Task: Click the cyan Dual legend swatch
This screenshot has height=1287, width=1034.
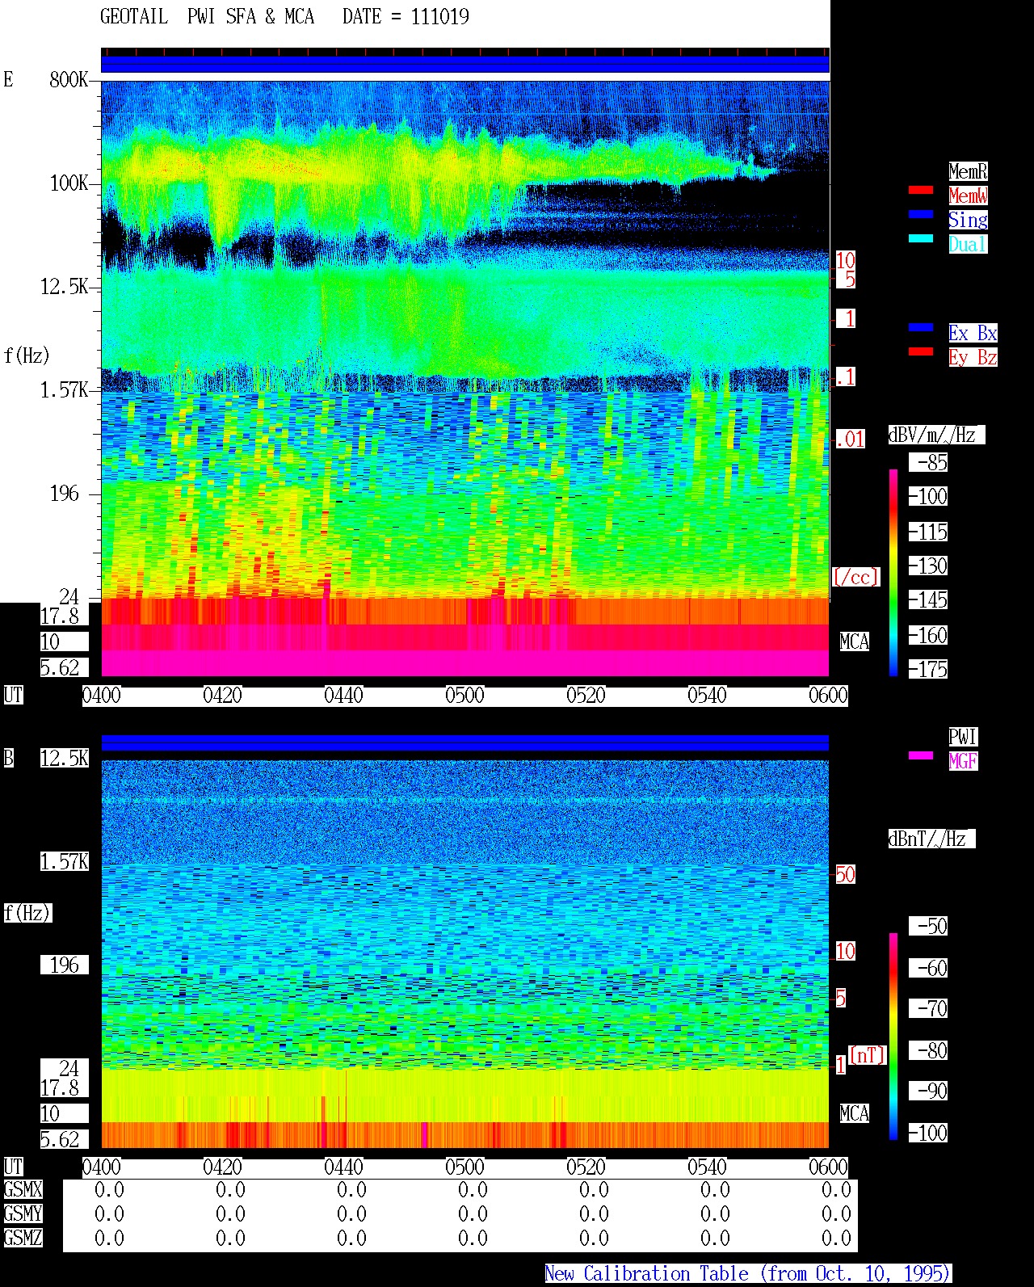Action: (x=921, y=238)
